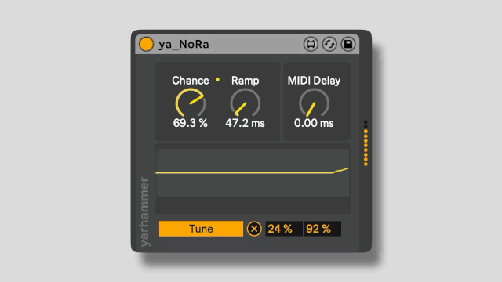Click the ya_NoRa device title bar
This screenshot has height=282, width=502.
(247, 44)
